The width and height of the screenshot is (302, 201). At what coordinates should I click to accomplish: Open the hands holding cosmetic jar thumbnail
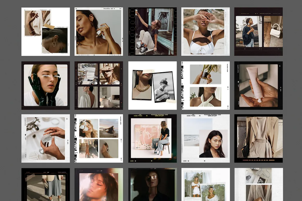click(46, 139)
